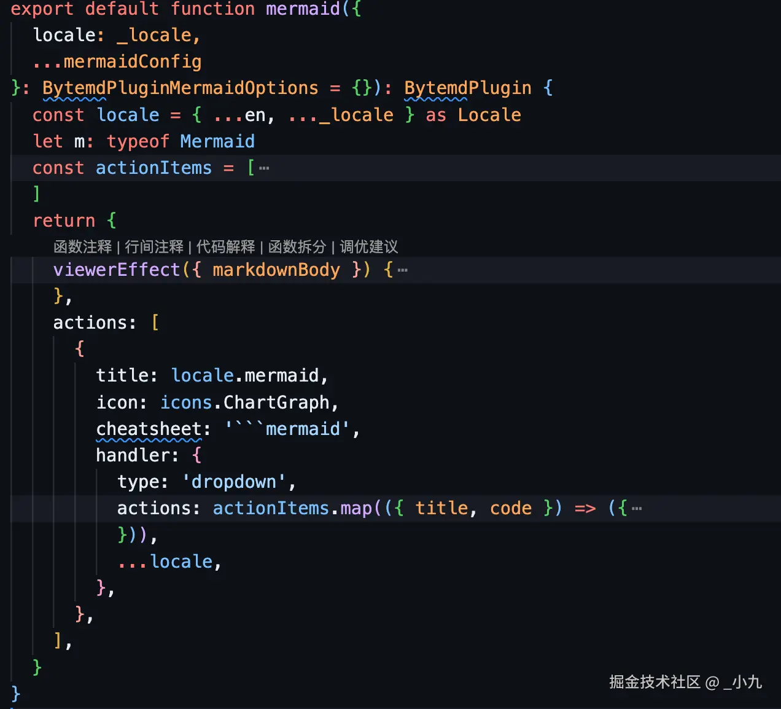The height and width of the screenshot is (709, 781).
Task: Click '_locale,' in the locale parameter line
Action: point(159,35)
